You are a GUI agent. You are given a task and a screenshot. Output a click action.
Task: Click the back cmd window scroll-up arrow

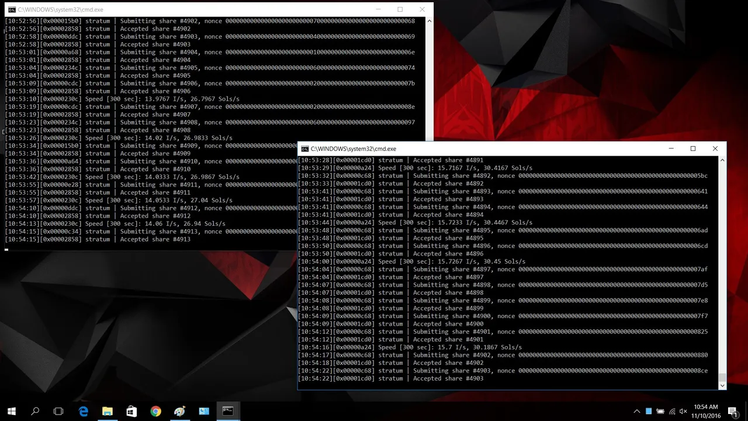(x=430, y=20)
